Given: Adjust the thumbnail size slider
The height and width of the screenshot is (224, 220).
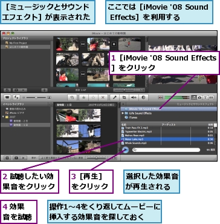Looking at the screenshot, I should pos(36,97).
